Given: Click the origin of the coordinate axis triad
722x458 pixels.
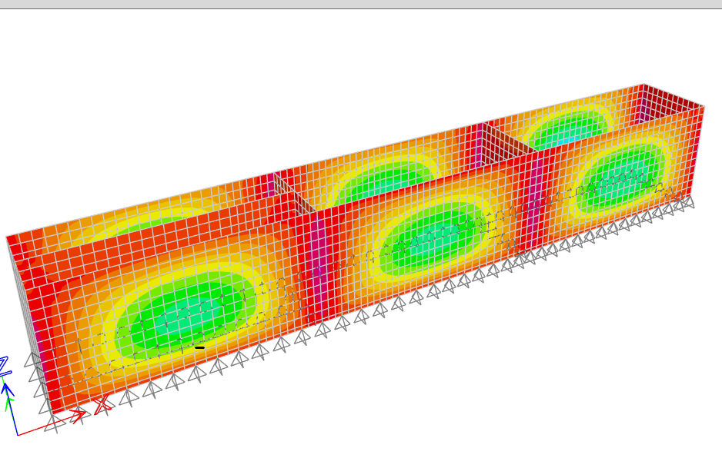Looking at the screenshot, I should tap(17, 435).
